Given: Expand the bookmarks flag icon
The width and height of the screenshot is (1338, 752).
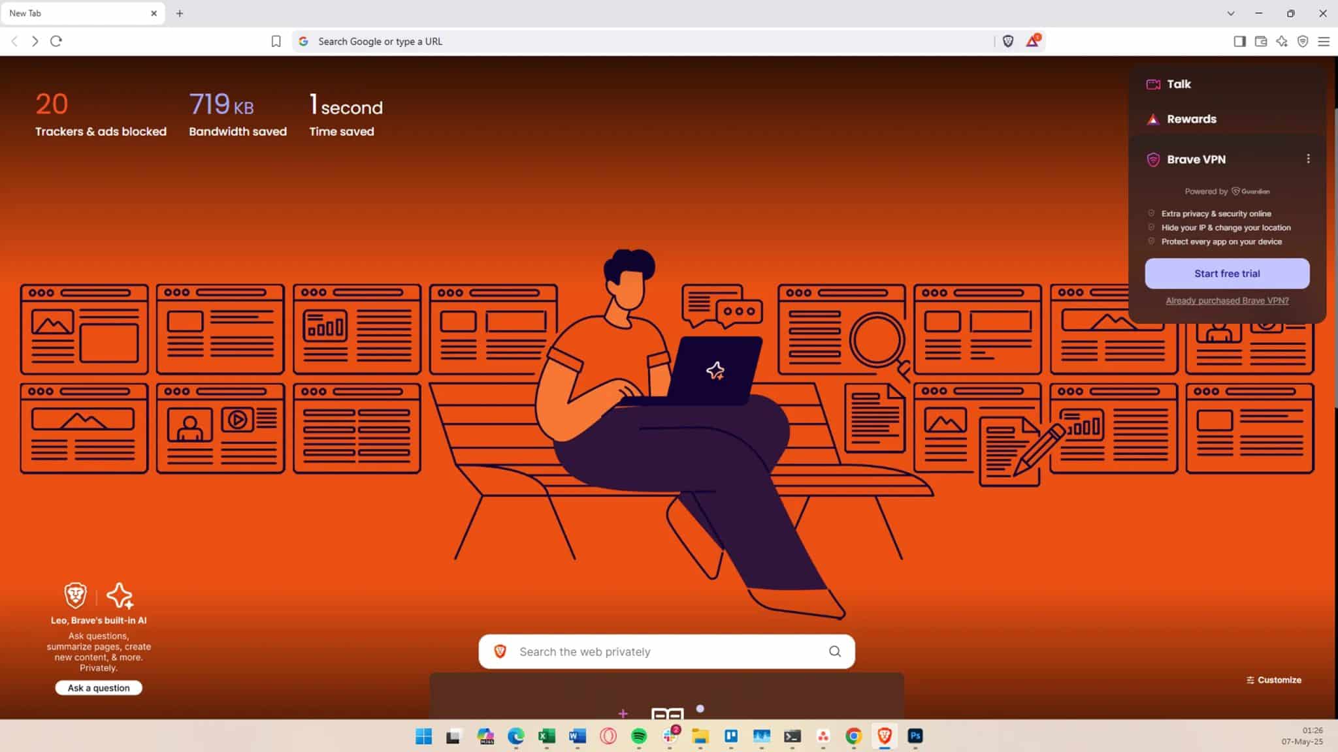Looking at the screenshot, I should coord(276,41).
